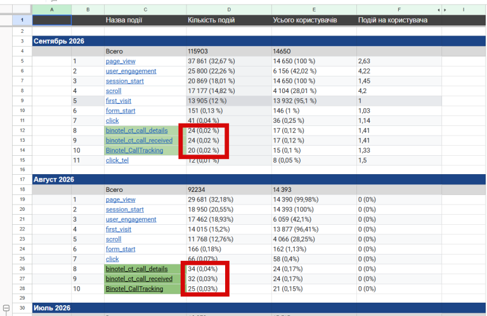Click the total cell '115903'
The height and width of the screenshot is (316, 487).
pos(229,51)
